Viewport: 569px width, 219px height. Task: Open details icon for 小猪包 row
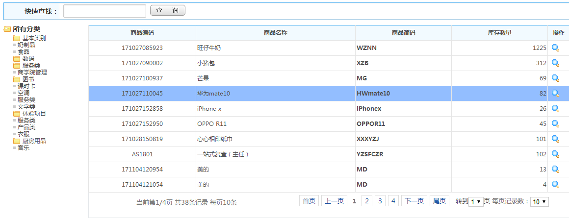click(555, 63)
